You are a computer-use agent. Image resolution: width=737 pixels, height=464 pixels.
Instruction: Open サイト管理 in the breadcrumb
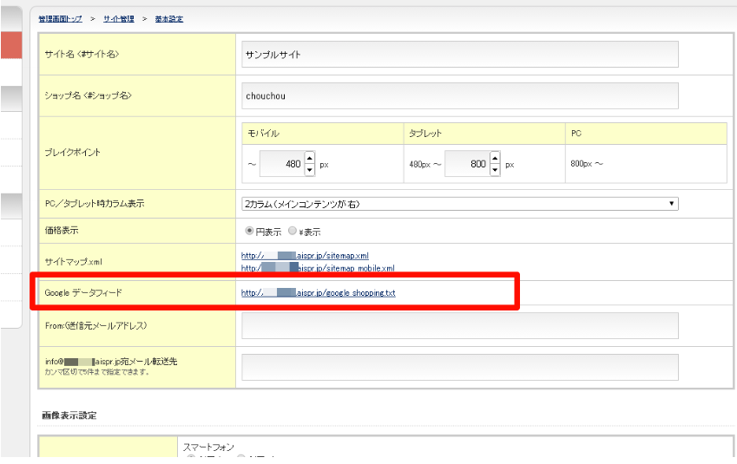pyautogui.click(x=120, y=18)
